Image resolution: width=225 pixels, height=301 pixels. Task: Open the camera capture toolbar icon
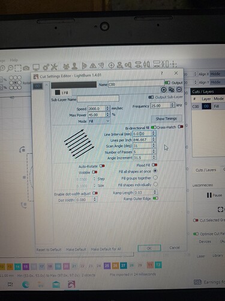point(26,68)
